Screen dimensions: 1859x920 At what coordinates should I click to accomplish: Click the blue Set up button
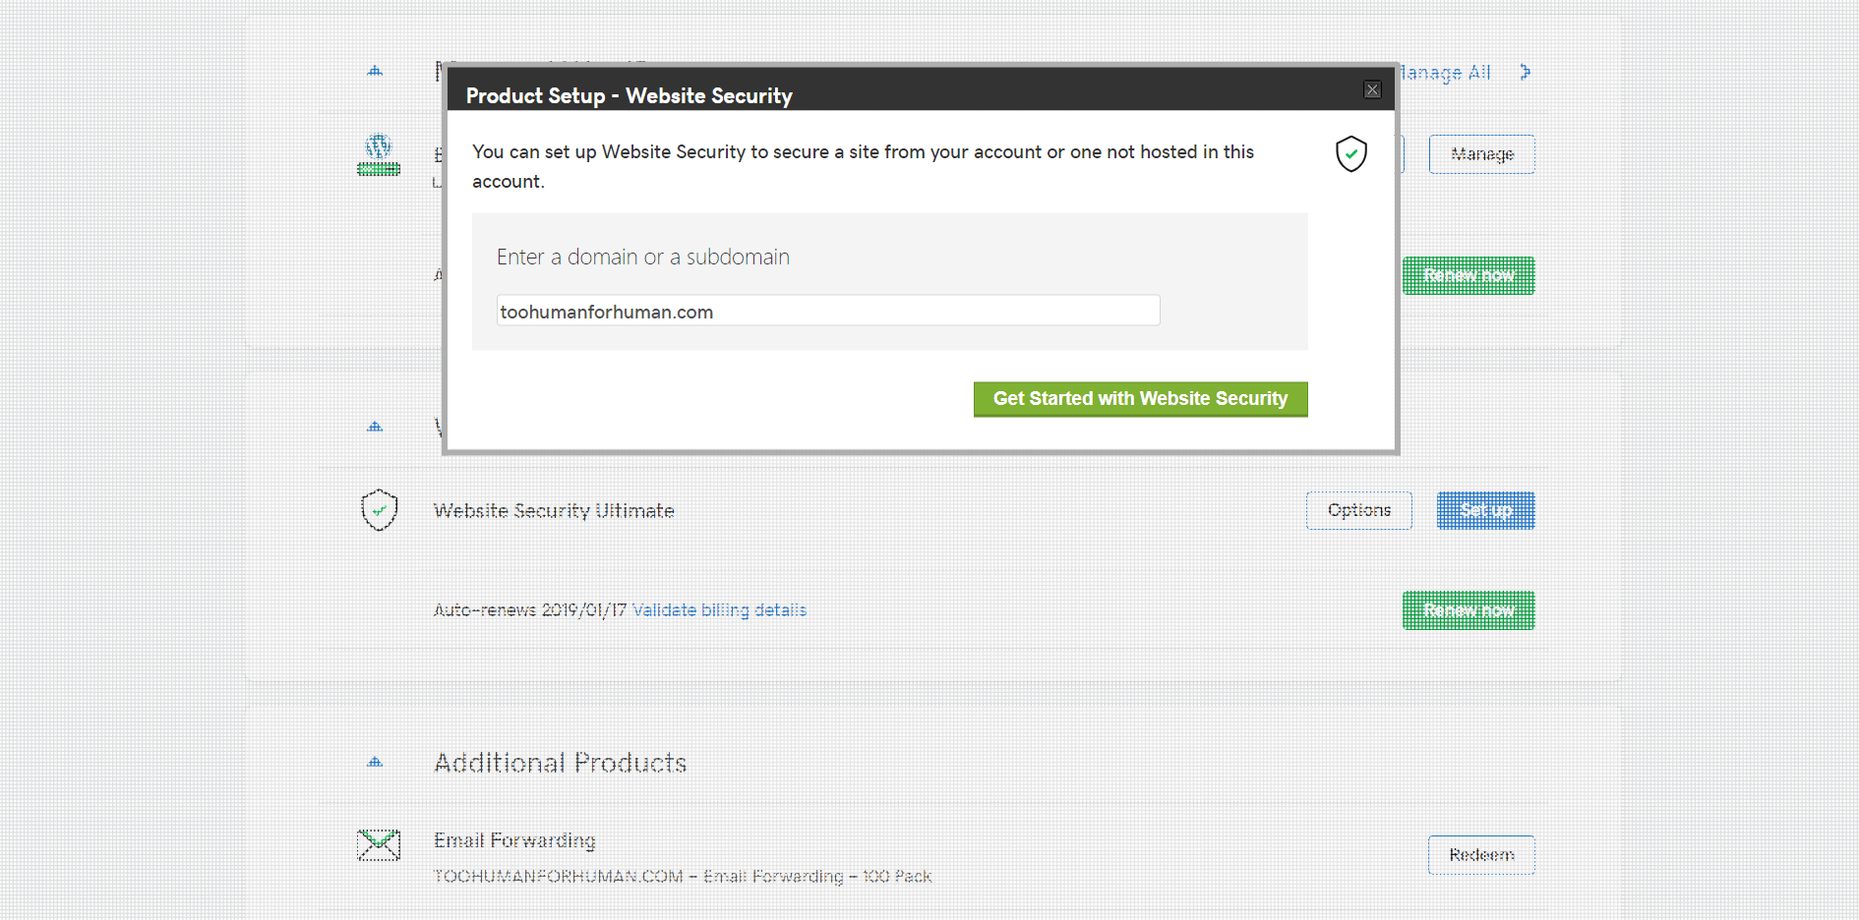[x=1485, y=510]
